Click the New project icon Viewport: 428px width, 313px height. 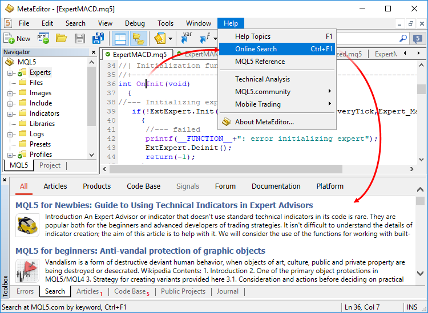click(43, 38)
